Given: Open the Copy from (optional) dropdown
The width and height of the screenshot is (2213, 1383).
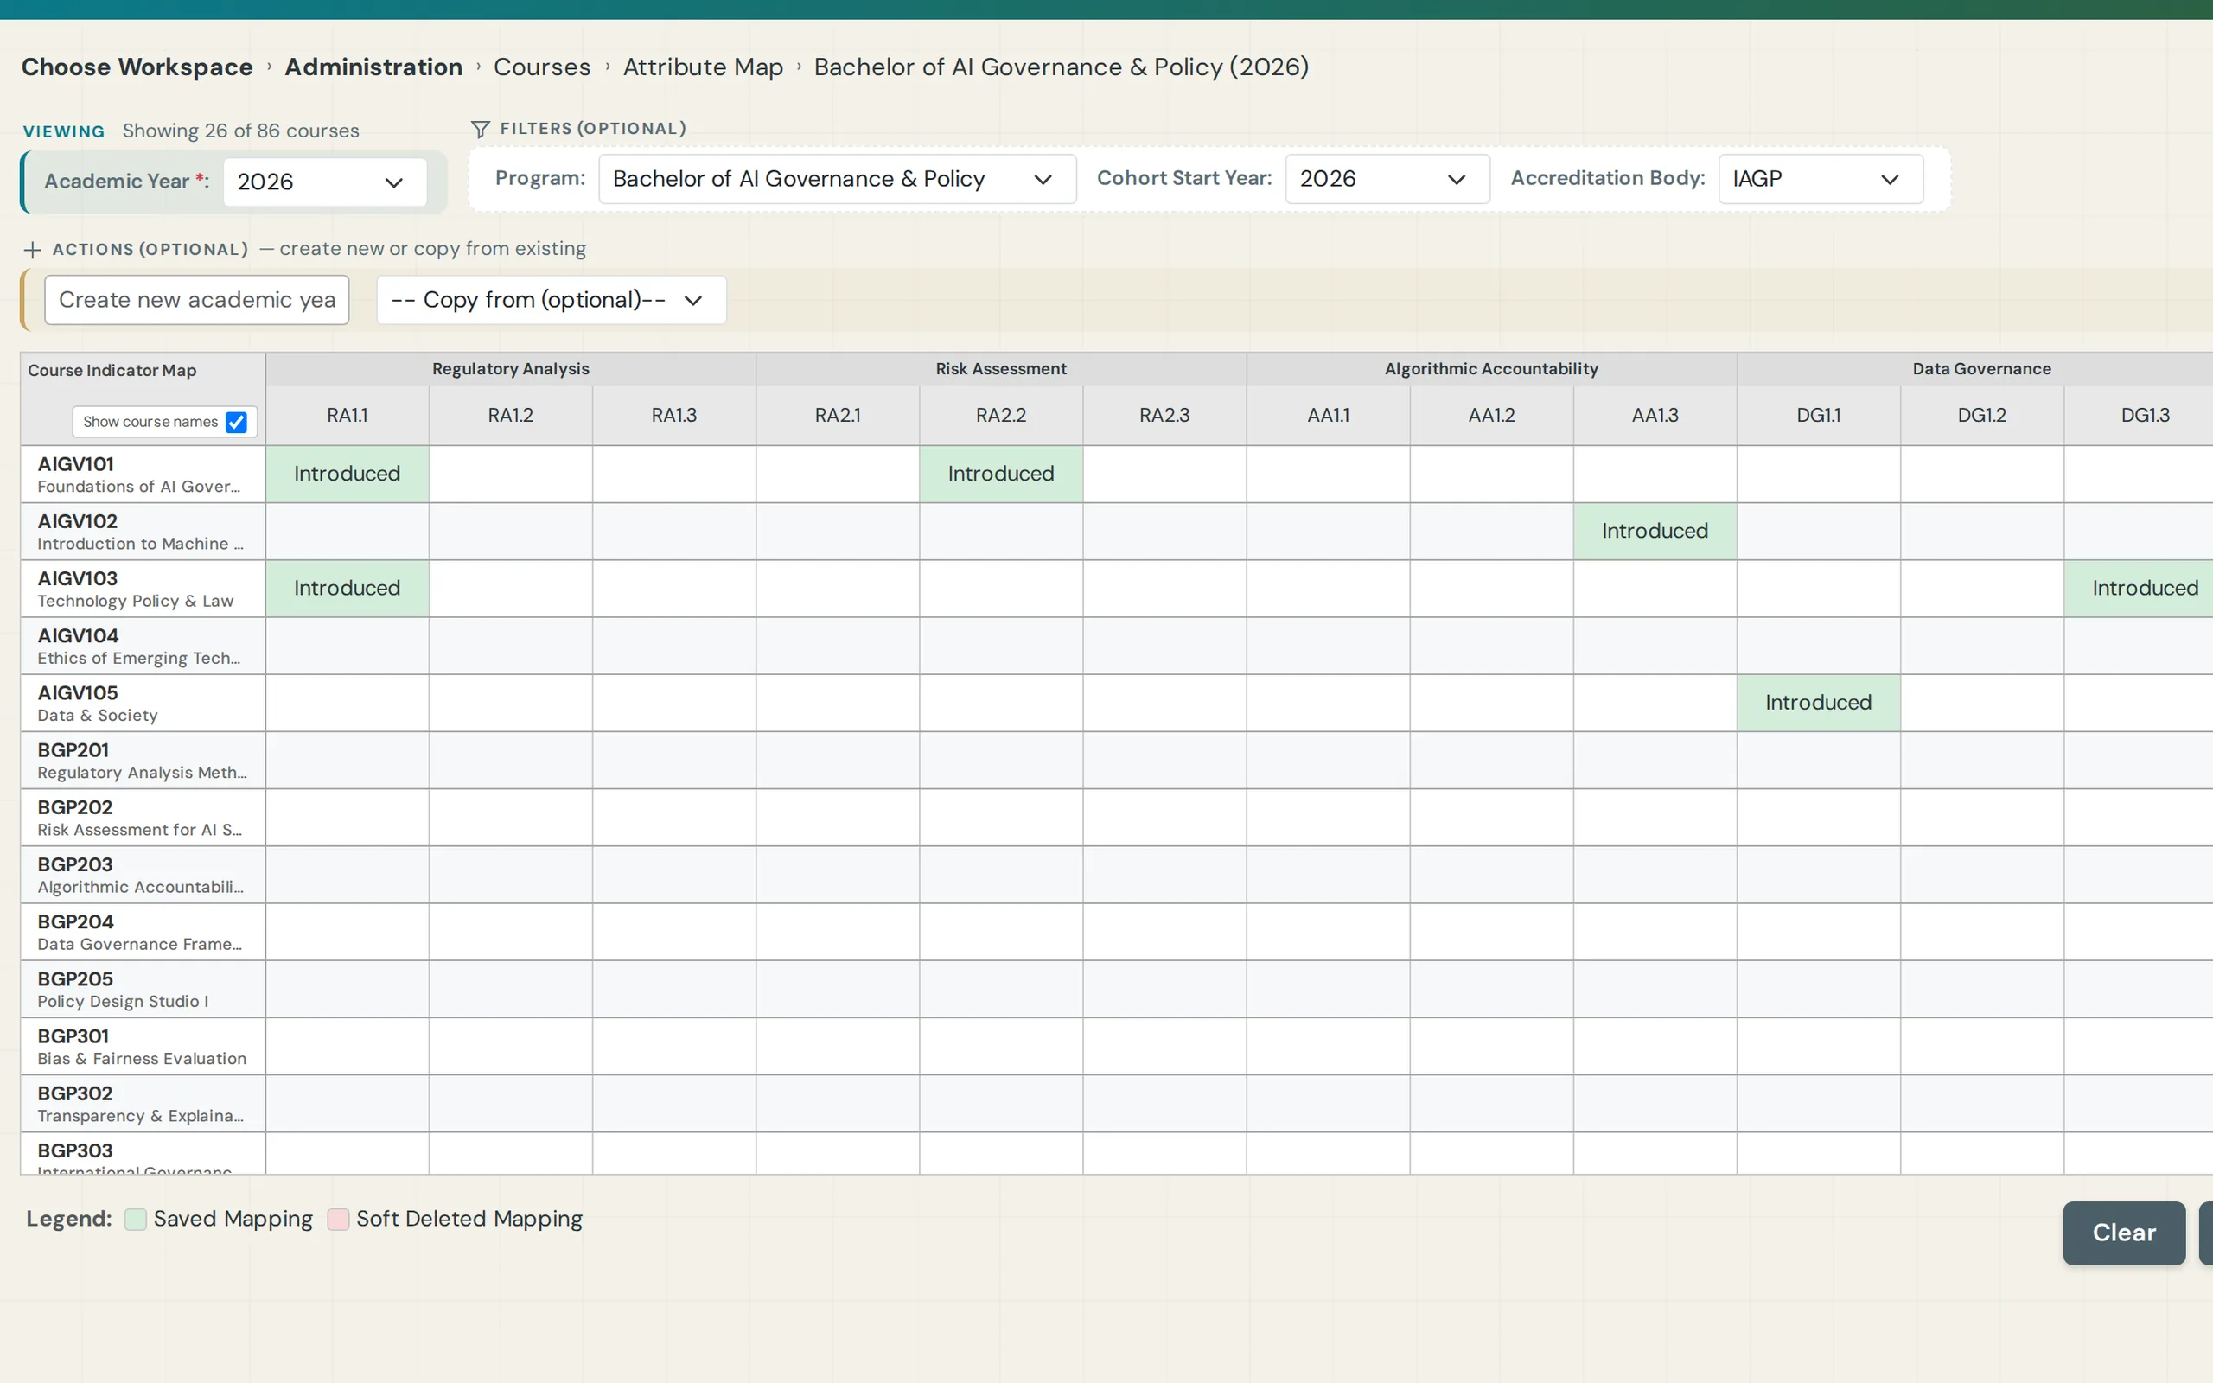Looking at the screenshot, I should click(552, 300).
